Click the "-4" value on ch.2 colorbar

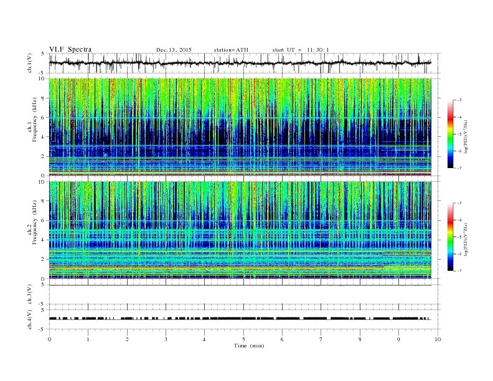459,220
